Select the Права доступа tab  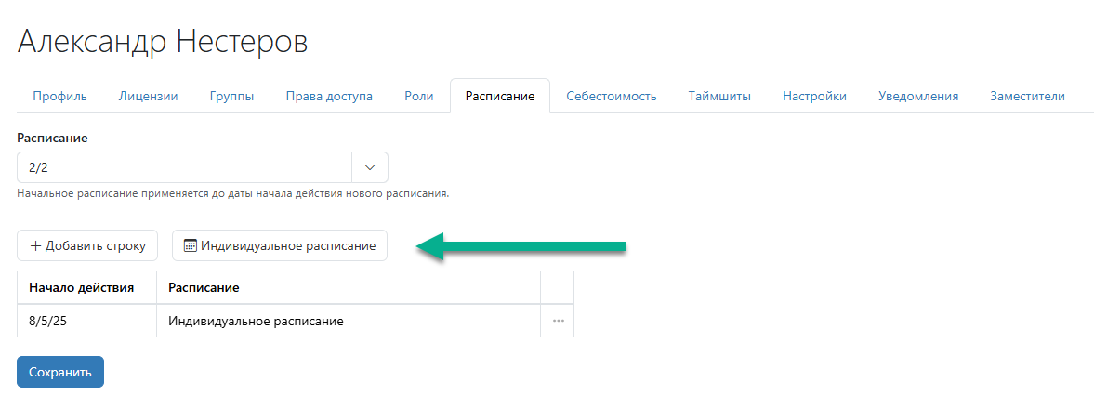[329, 97]
